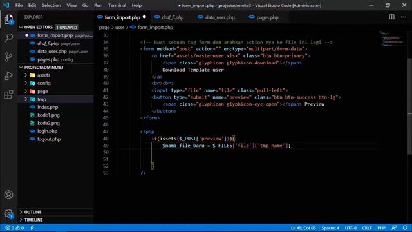Open the Extensions view icon
The width and height of the screenshot is (412, 232).
click(8, 95)
